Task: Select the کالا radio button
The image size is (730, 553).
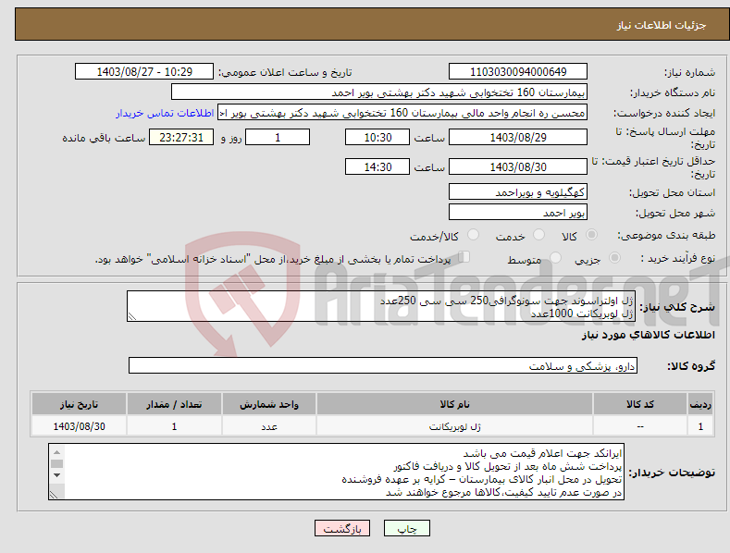Action: (592, 235)
